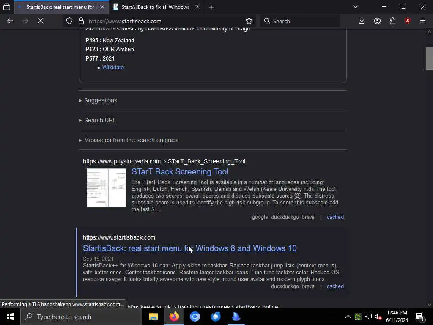Click the Firefox taskbar icon
Screen dimensions: 433x325
tap(174, 317)
